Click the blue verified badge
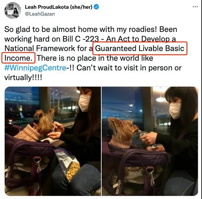Screen dimensions: 202x199 [96, 7]
